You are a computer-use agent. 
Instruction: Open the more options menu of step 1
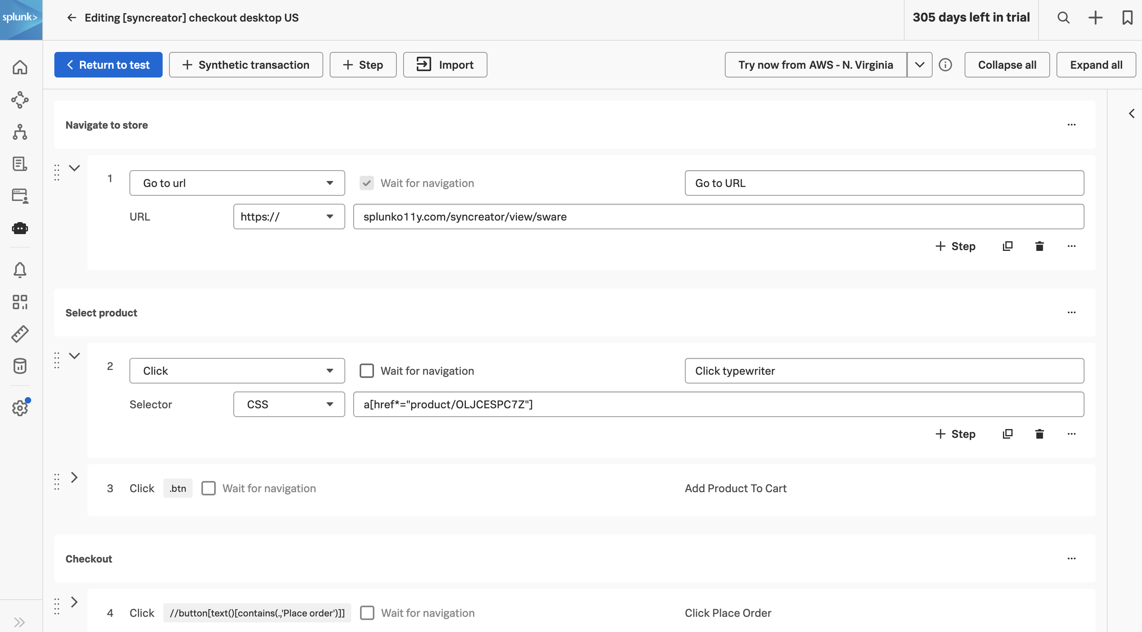1072,246
